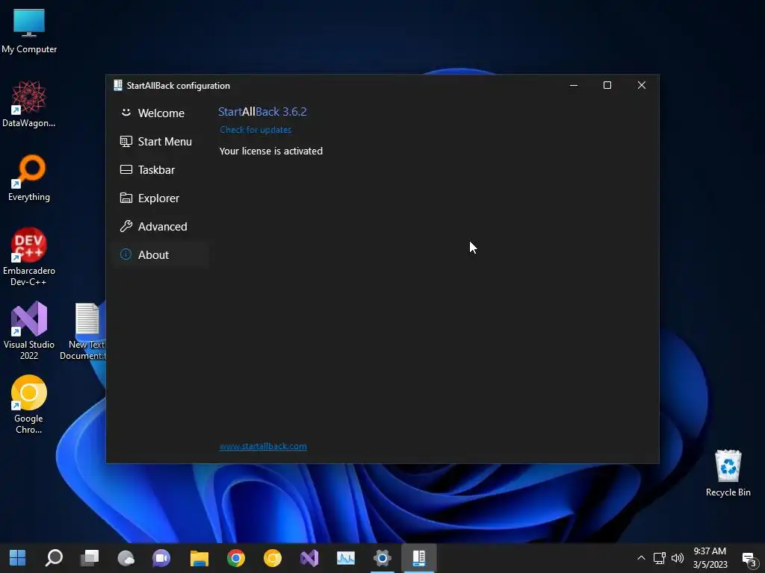Open the Settings gear taskbar icon
The image size is (765, 573).
[382, 558]
